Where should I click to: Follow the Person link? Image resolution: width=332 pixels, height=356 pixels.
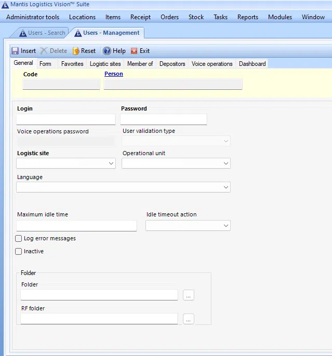click(x=114, y=74)
